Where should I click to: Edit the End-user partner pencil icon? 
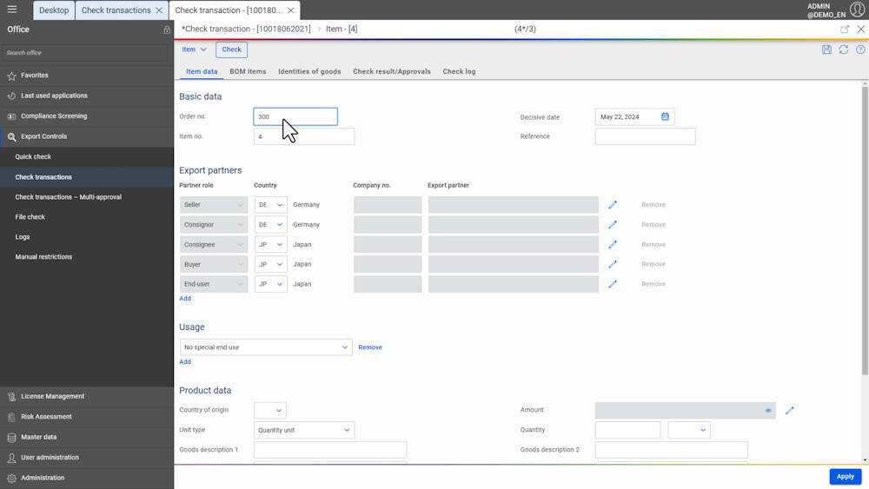tap(613, 284)
